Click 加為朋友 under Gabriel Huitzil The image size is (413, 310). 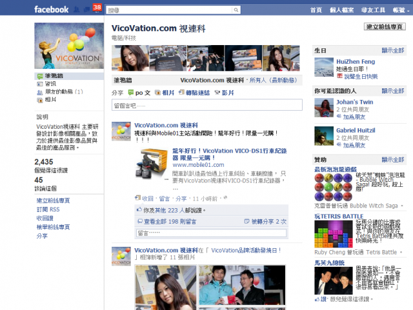pos(354,145)
